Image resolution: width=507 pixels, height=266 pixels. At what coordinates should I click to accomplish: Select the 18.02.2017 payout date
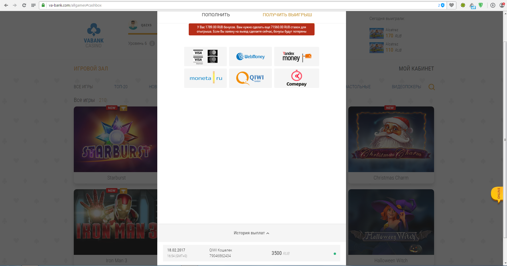(176, 250)
